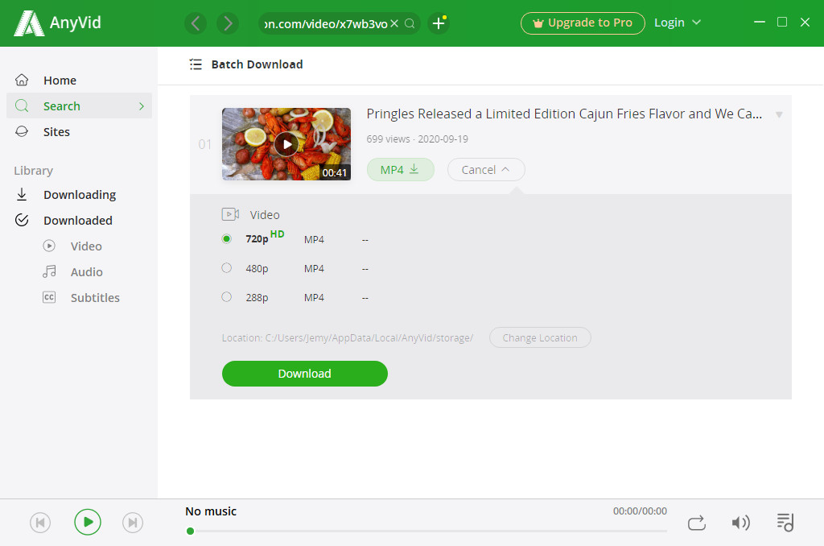Show downloaded Video files

[85, 246]
